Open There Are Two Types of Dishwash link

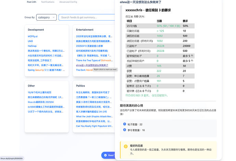(x=94, y=60)
